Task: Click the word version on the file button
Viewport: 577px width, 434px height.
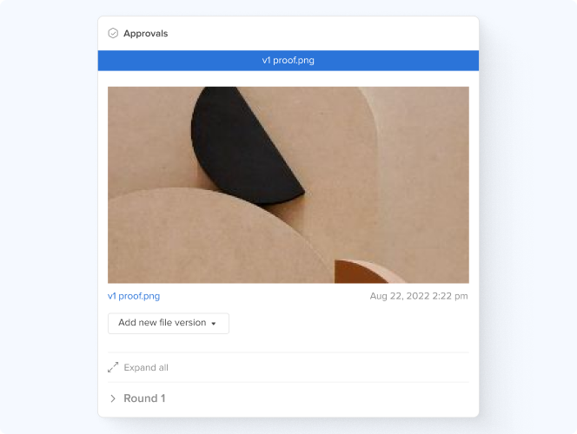Action: tap(190, 323)
